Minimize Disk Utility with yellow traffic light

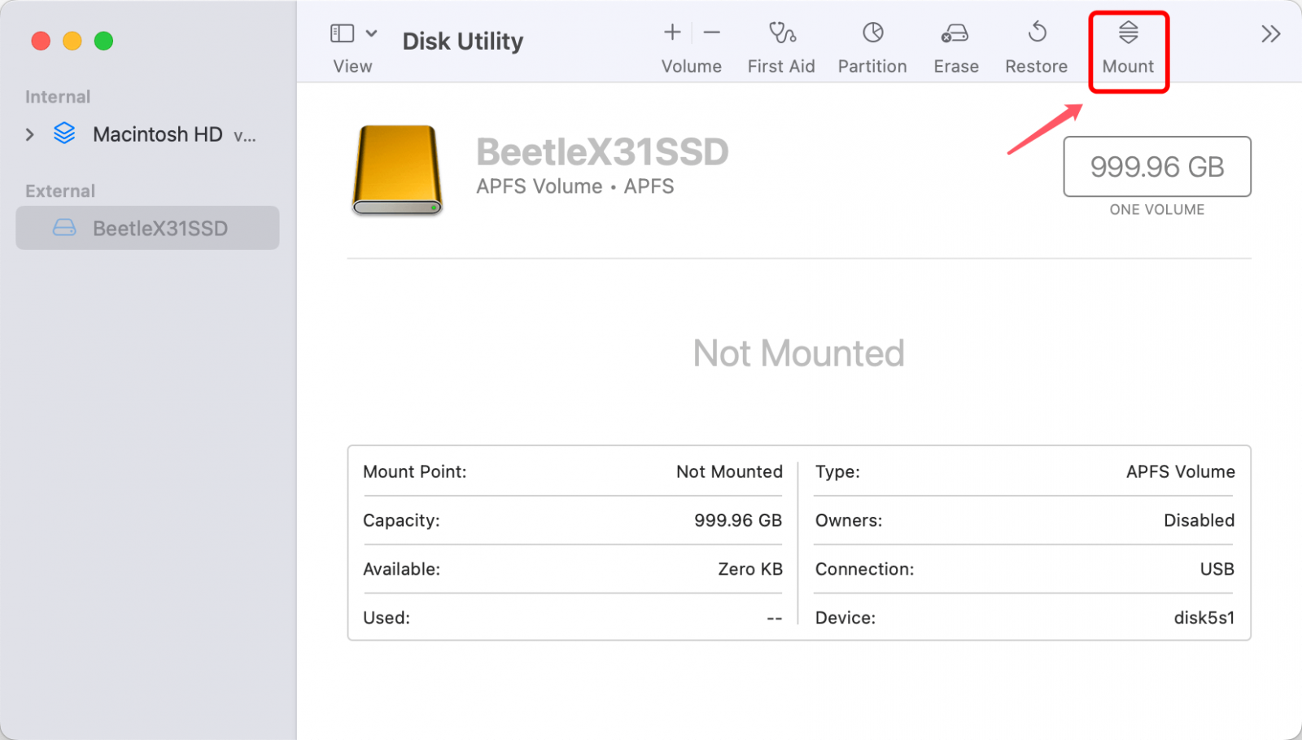tap(72, 41)
